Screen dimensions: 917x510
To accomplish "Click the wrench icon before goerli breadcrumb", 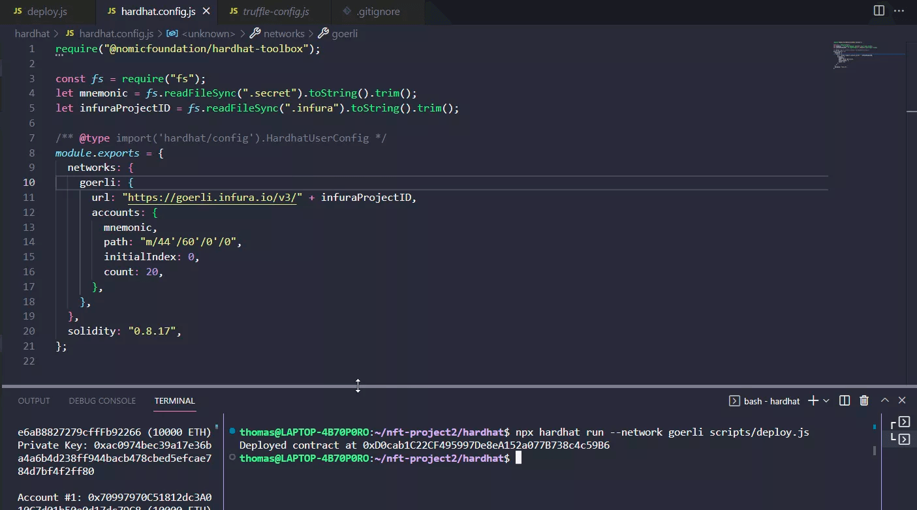I will click(323, 33).
